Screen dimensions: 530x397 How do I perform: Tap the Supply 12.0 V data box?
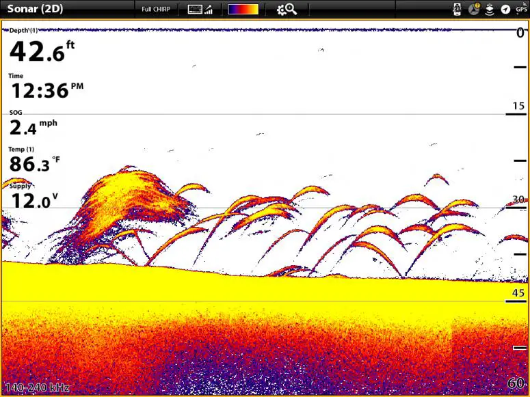[33, 196]
